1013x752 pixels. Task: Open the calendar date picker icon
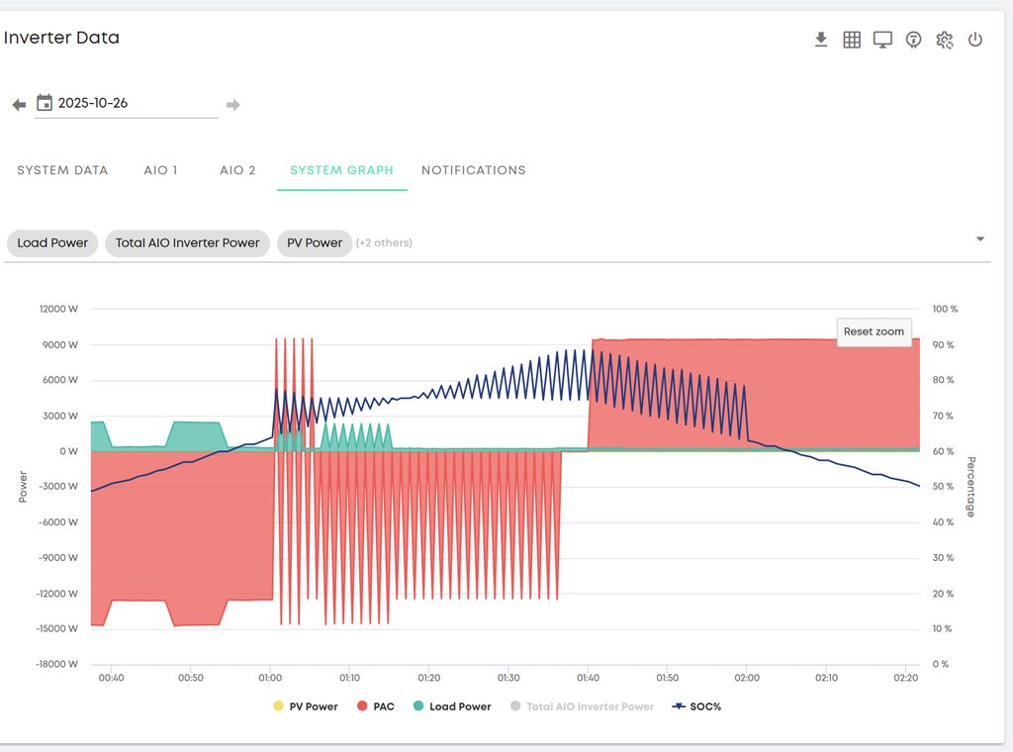[x=45, y=103]
